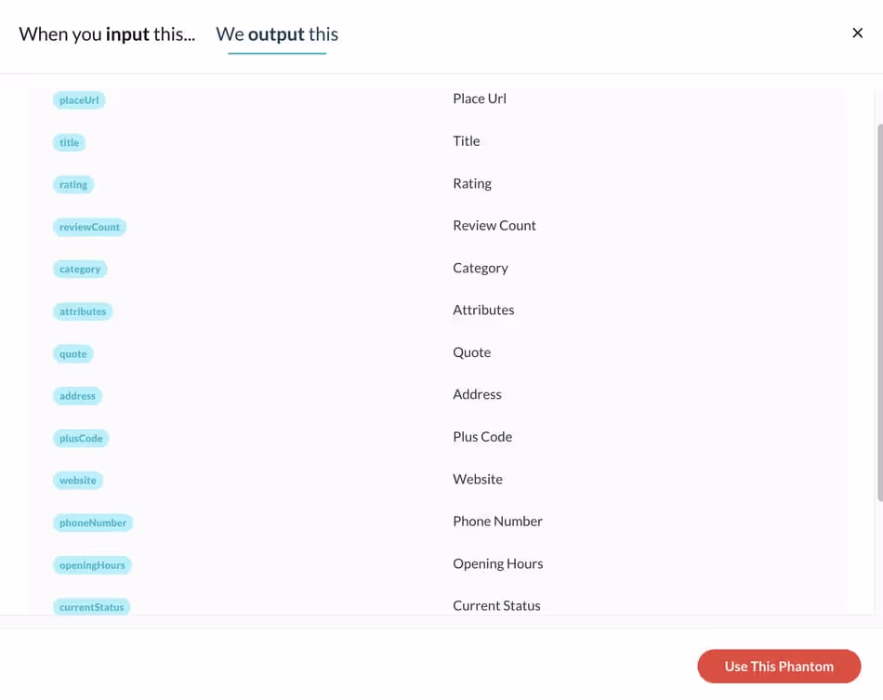This screenshot has width=883, height=700.
Task: Switch to 'When you input this...' tab
Action: (107, 34)
